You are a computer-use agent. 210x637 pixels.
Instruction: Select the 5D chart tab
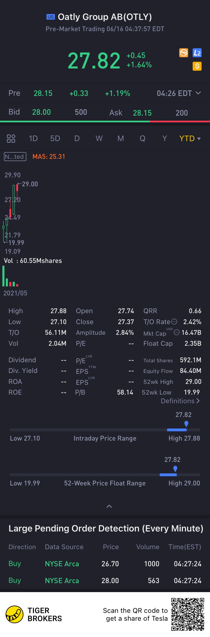tap(55, 138)
